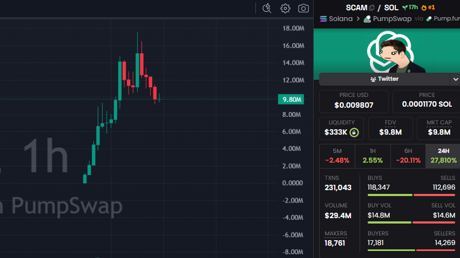This screenshot has width=460, height=258.
Task: Click the MAKERS 18,761 value
Action: [x=335, y=243]
